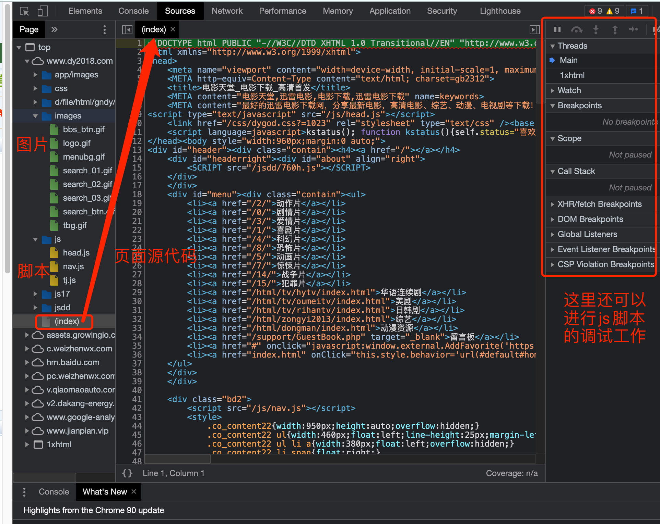
Task: Click the inspect element picker icon
Action: pos(24,11)
